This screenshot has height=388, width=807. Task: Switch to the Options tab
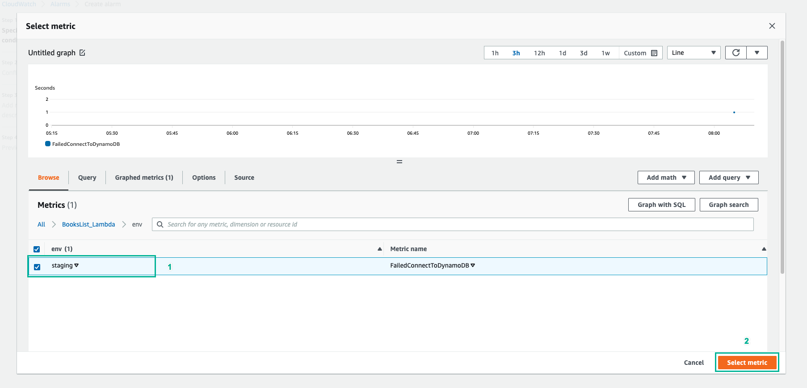pyautogui.click(x=204, y=177)
